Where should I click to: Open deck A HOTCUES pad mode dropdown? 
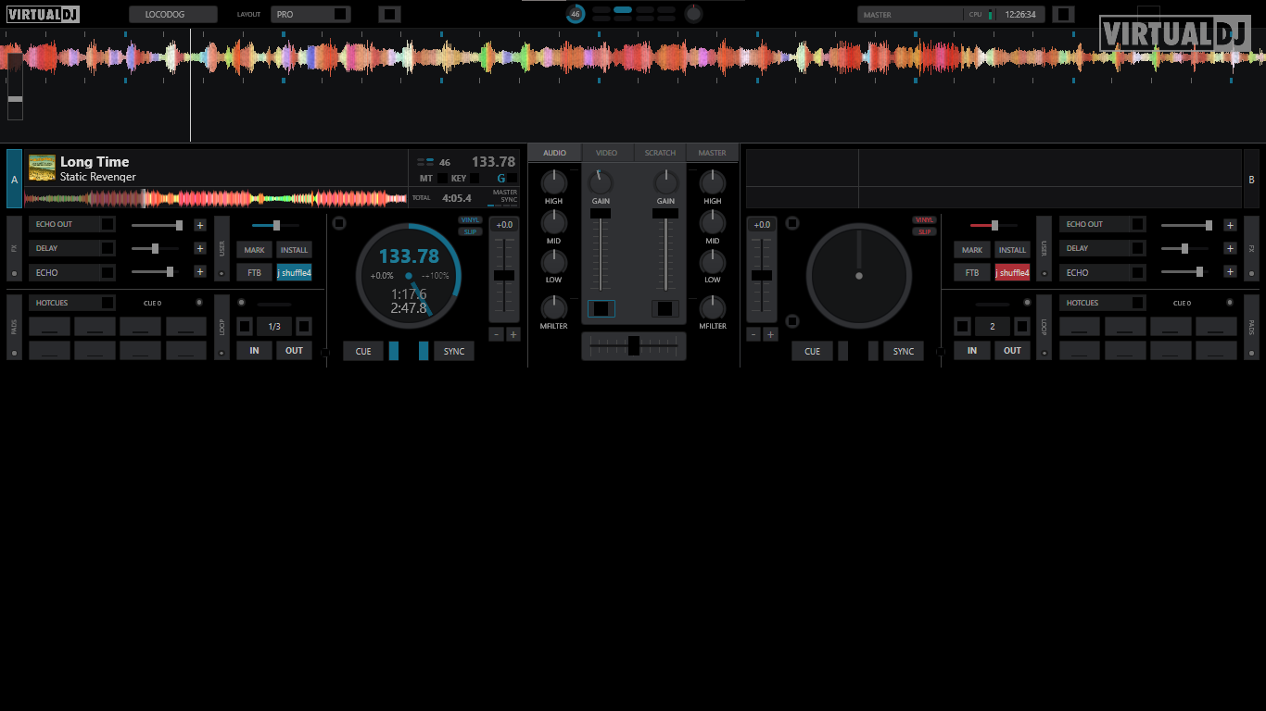click(x=72, y=303)
